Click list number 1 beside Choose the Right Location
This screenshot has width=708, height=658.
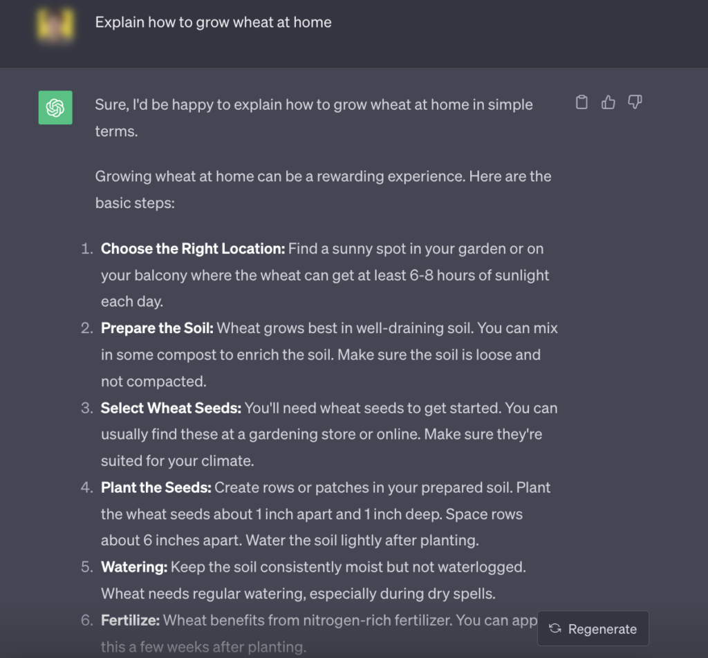[87, 249]
